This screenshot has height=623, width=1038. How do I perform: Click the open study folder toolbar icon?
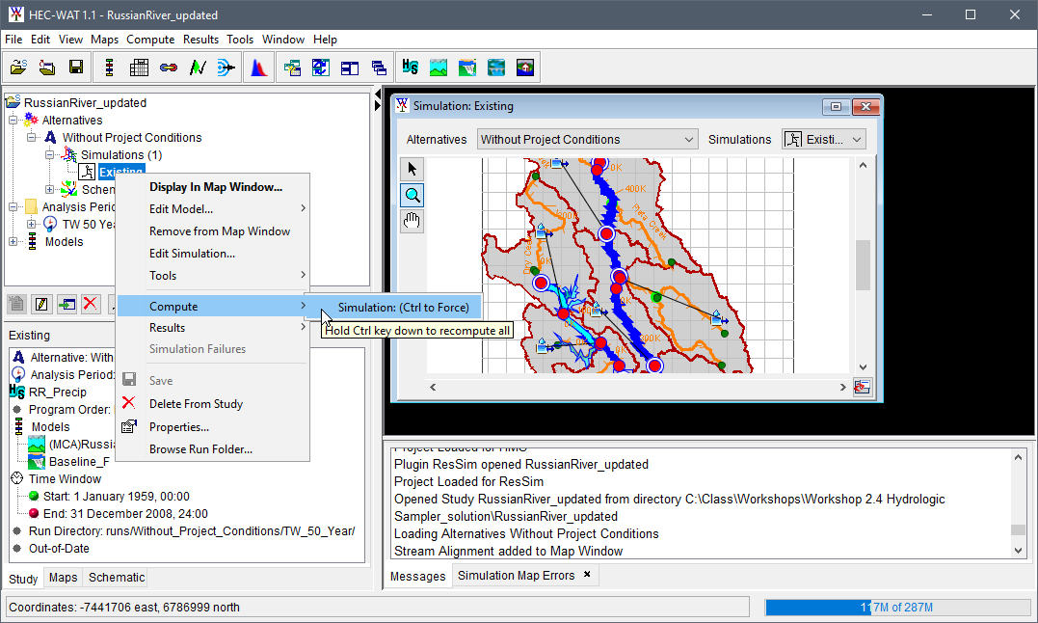(x=18, y=68)
